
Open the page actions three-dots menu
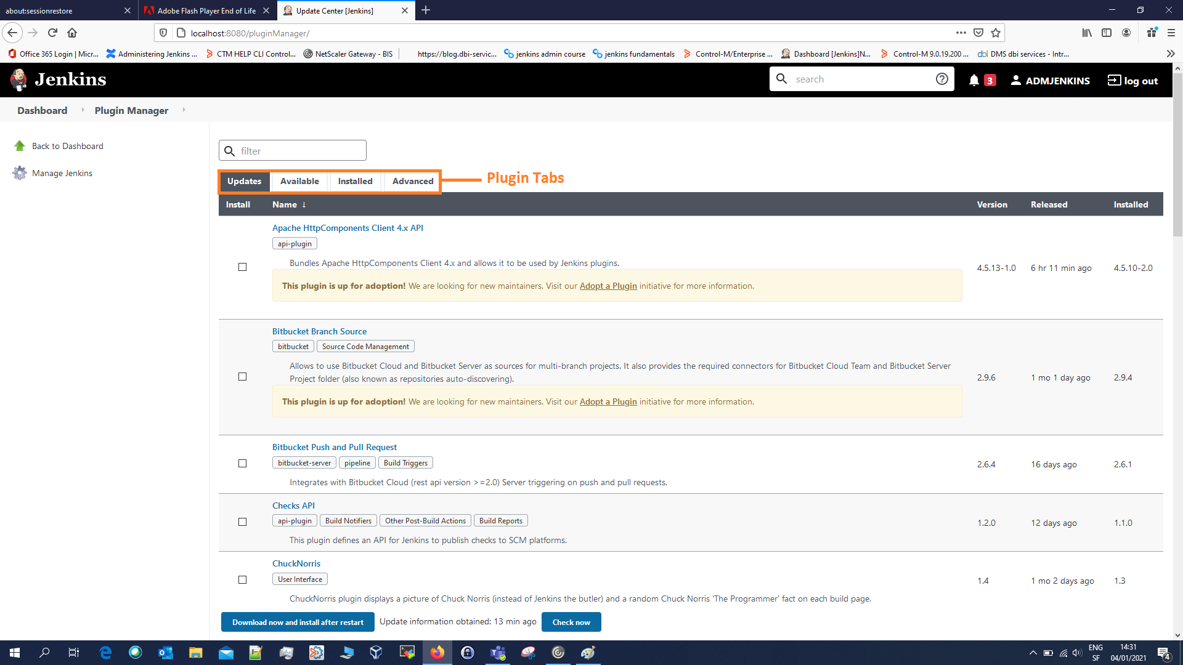pos(961,33)
